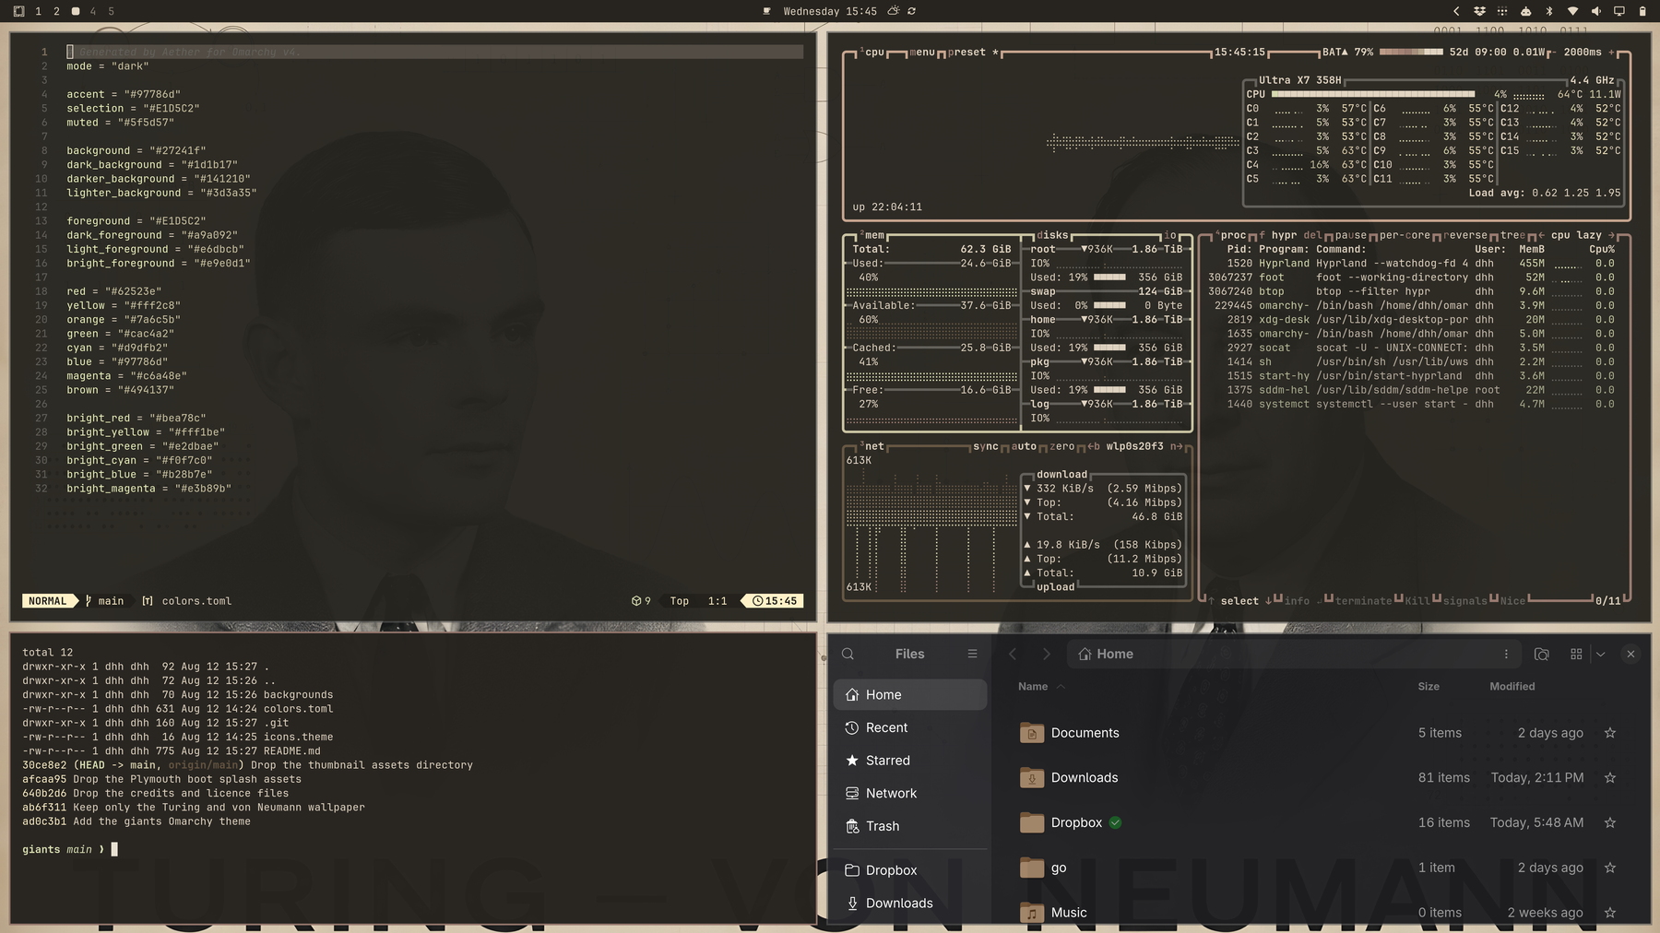Open the path bar three-dot menu

click(1506, 654)
